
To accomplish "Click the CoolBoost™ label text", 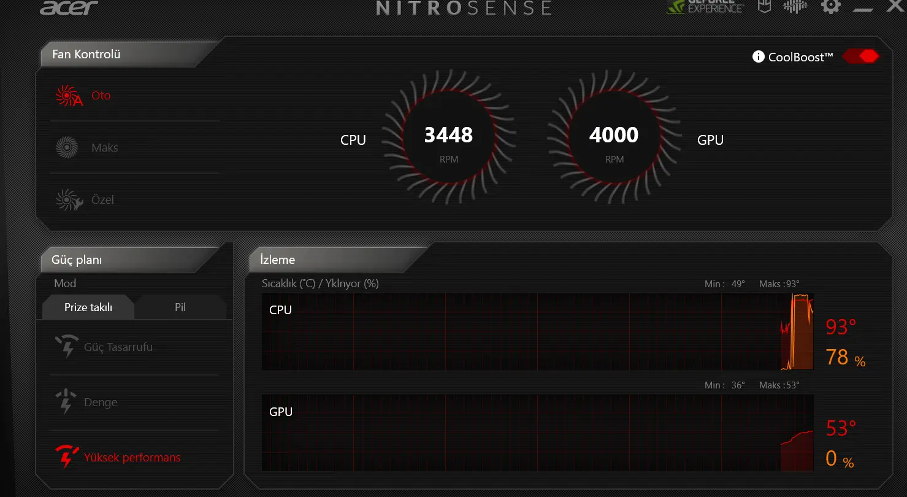I will point(801,57).
